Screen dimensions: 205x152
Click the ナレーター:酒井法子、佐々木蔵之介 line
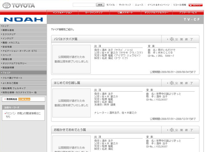115,113
